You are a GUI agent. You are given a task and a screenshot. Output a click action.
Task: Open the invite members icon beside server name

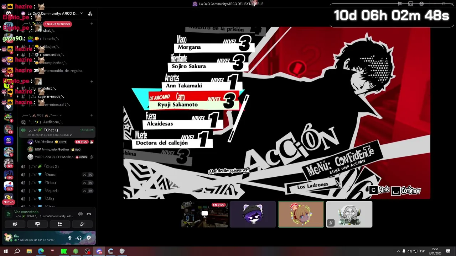(90, 14)
